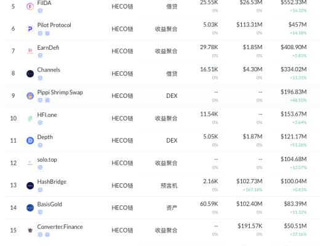
Task: Click the HFI.one green logo
Action: pyautogui.click(x=30, y=118)
